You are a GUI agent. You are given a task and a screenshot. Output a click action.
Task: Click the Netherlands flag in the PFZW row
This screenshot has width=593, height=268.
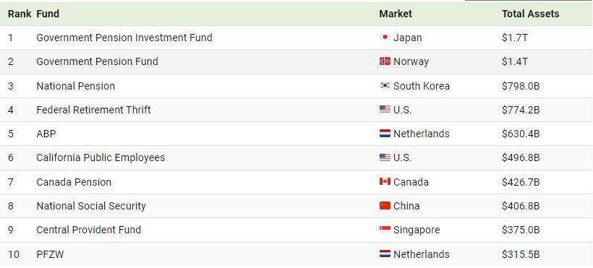(x=385, y=254)
